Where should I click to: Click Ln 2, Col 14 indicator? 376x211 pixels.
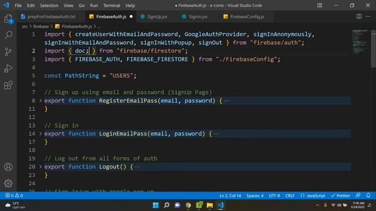tap(230, 195)
